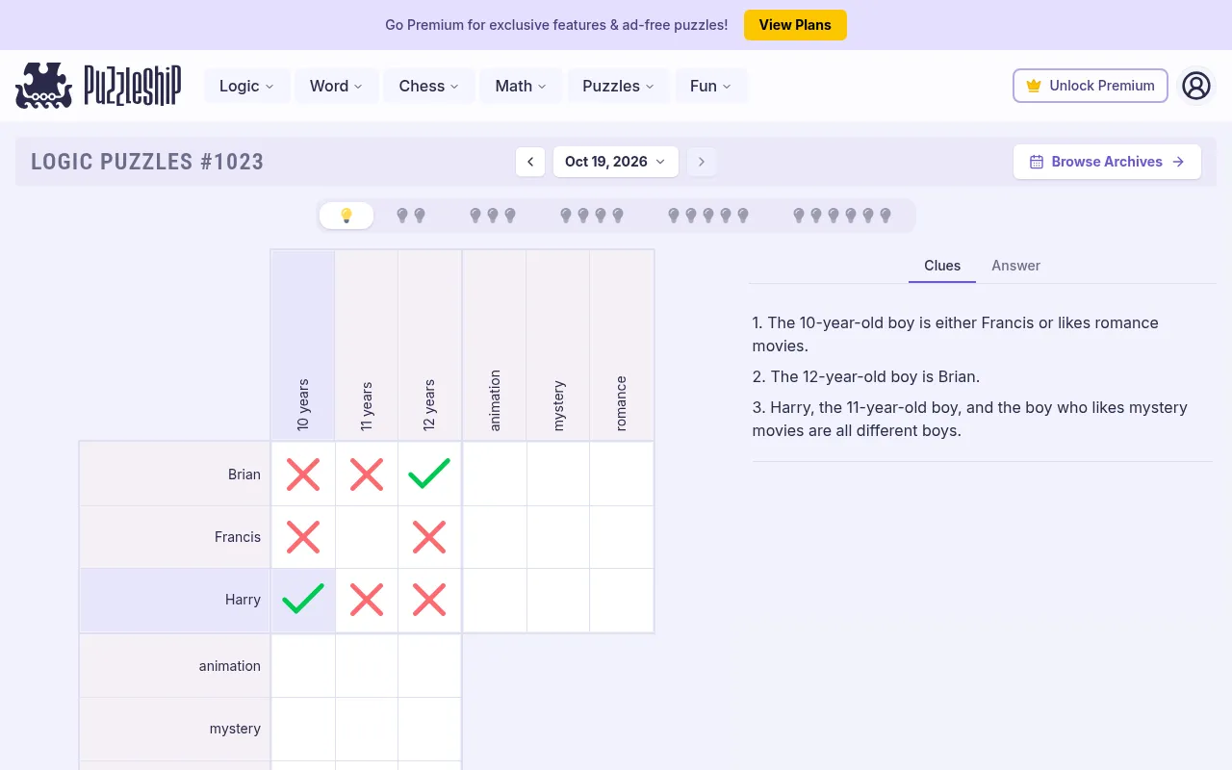
Task: Open the Oct 19, 2026 date picker
Action: click(x=616, y=162)
